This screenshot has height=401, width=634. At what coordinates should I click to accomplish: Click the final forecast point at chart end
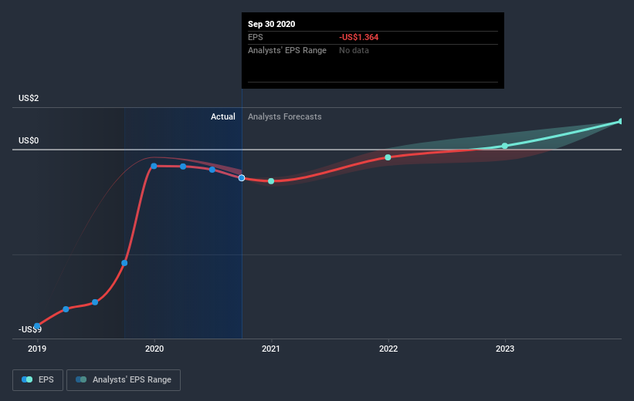point(621,121)
